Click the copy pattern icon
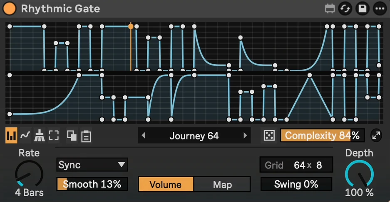Screen dimensions: 390x202 coord(72,136)
